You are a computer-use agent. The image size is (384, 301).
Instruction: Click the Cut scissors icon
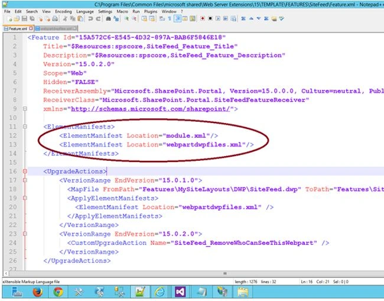(x=65, y=19)
